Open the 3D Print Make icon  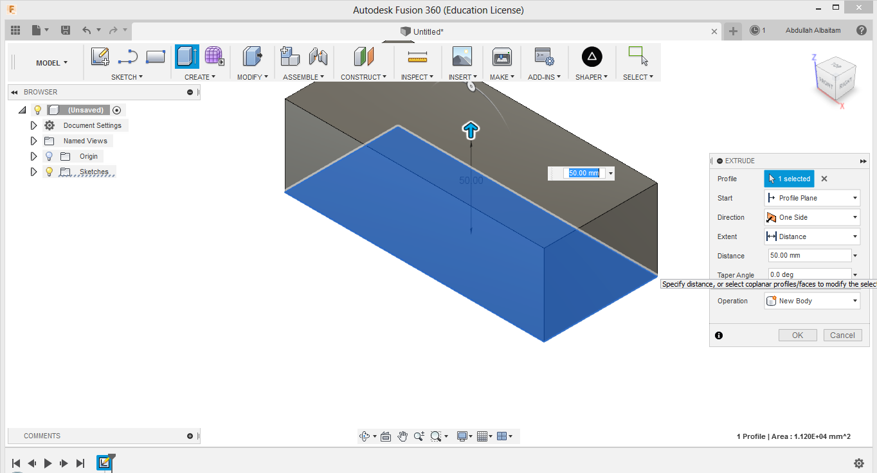click(502, 57)
